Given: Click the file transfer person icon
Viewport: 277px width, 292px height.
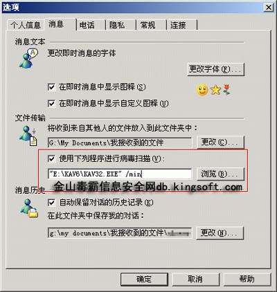Looking at the screenshot, I should point(28,136).
